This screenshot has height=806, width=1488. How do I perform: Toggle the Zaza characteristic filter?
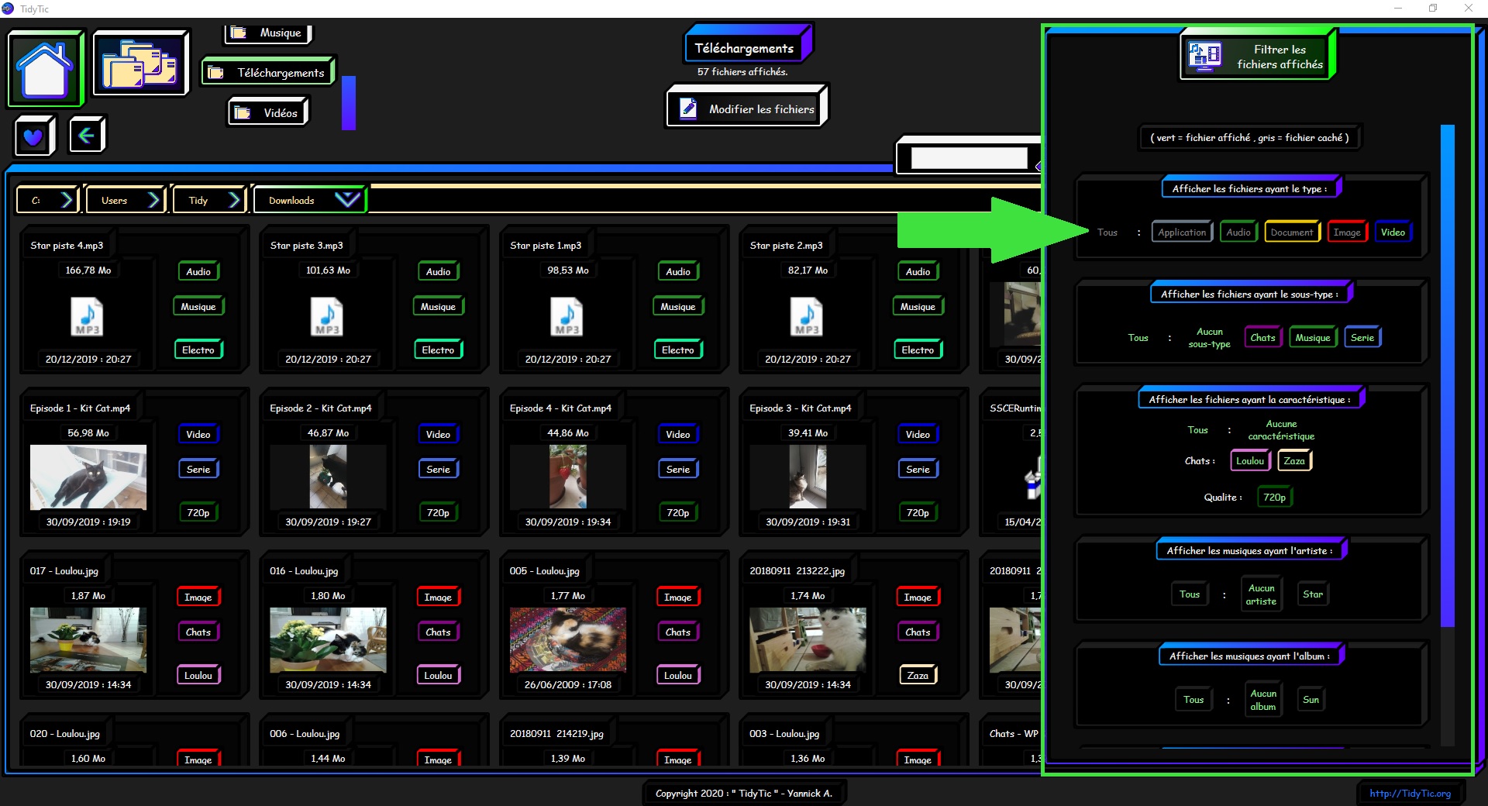point(1294,460)
